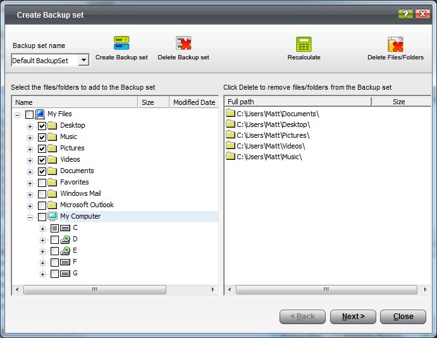The width and height of the screenshot is (437, 338).
Task: Select the Music folder icon in tree
Action: coord(52,137)
